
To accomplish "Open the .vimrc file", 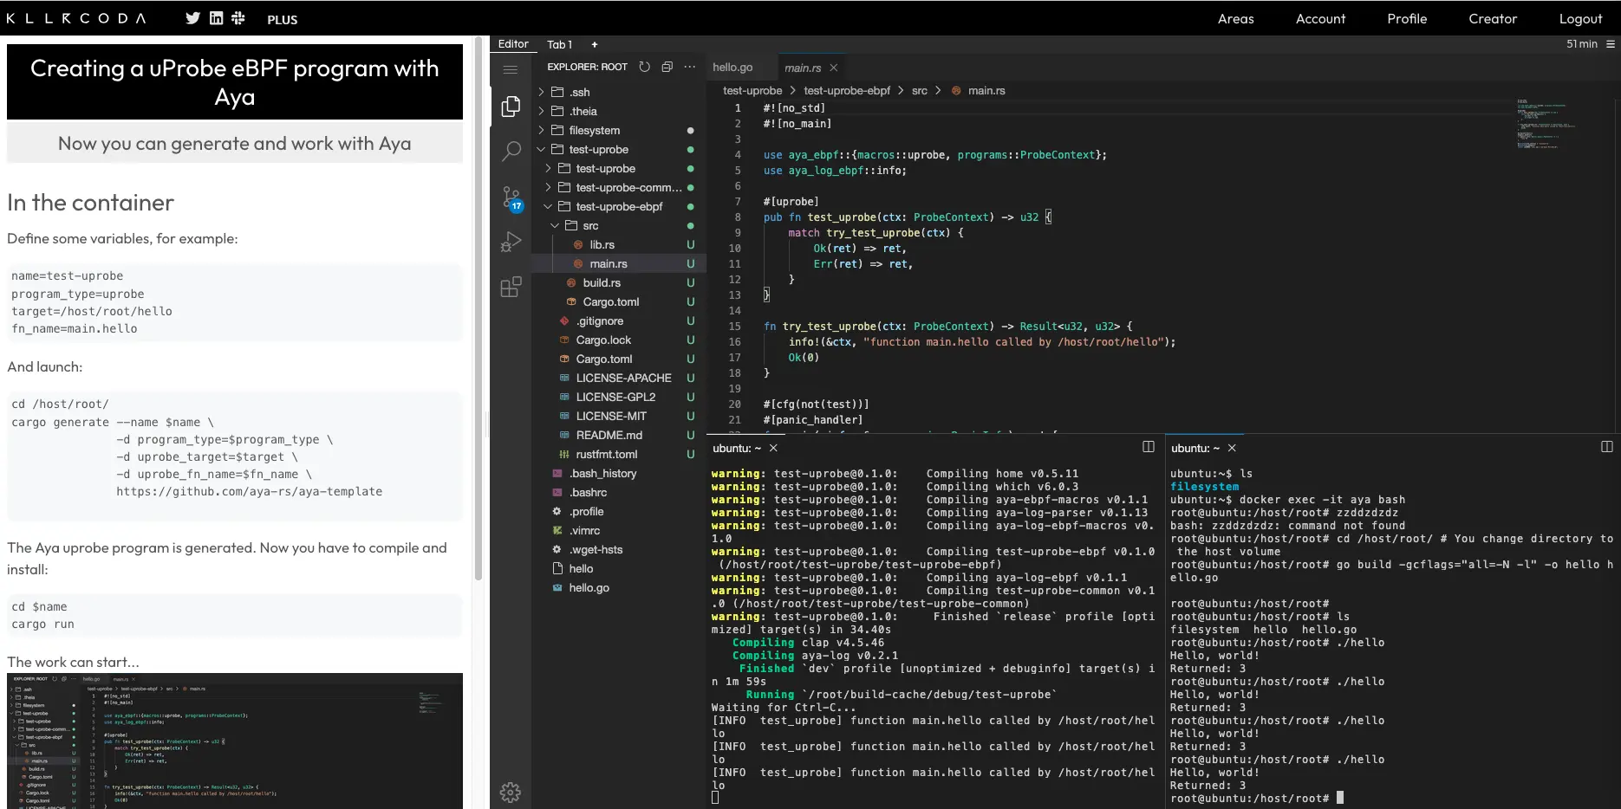I will pos(619,530).
